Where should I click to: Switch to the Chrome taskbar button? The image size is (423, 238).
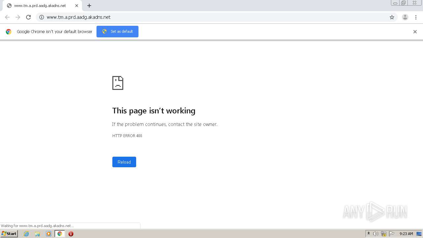pos(59,234)
